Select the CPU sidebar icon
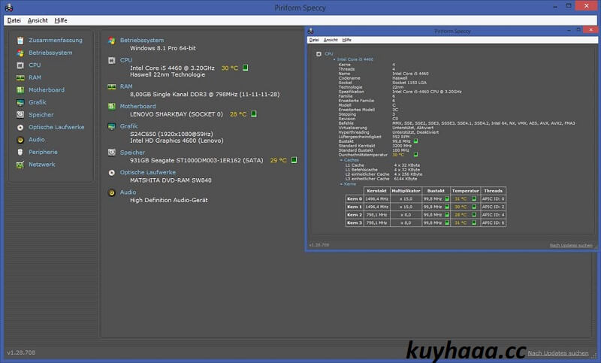Viewport: 601px width, 363px height. tap(20, 65)
